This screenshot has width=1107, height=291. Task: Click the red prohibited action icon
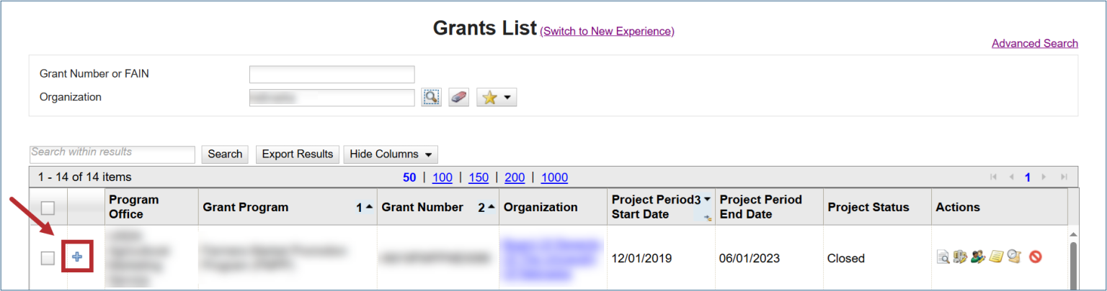click(x=1036, y=257)
